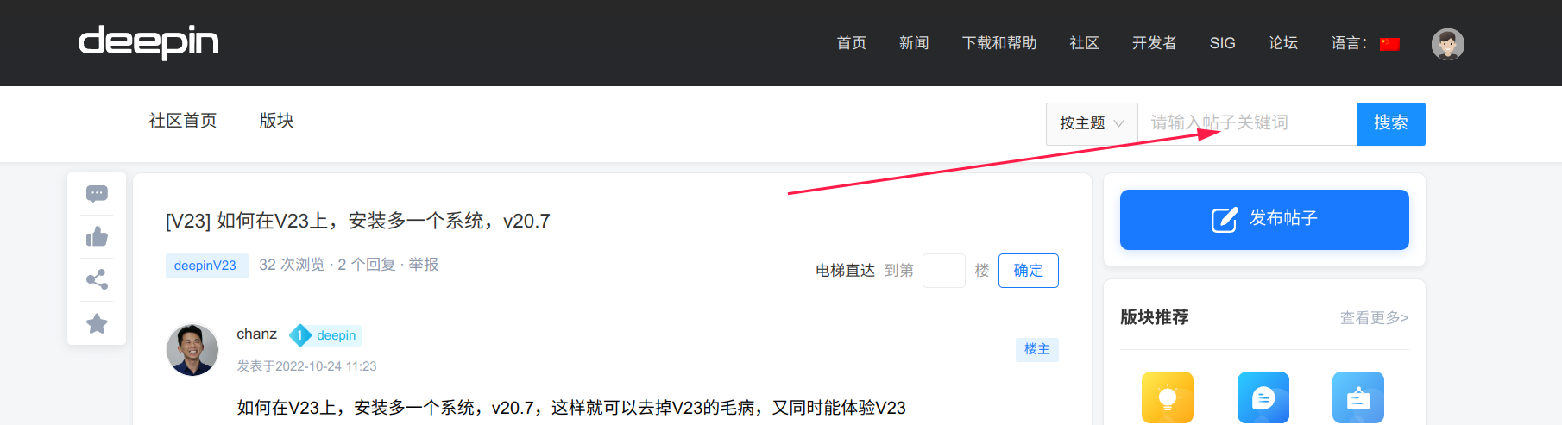Click the deepinV23 tag

[x=205, y=266]
